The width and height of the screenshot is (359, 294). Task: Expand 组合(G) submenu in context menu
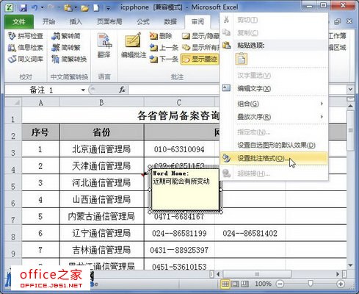(274, 104)
